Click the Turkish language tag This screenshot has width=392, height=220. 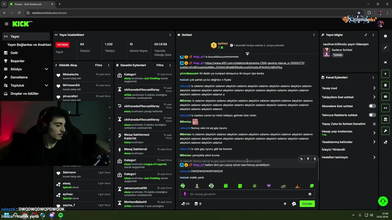click(338, 55)
